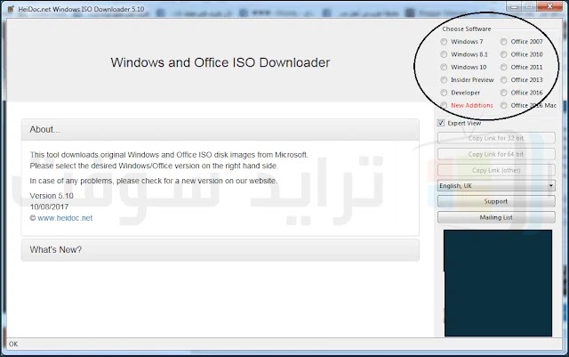Screen dimensions: 569x357
Task: Click the dark advertisement banner panel
Action: tap(498, 283)
